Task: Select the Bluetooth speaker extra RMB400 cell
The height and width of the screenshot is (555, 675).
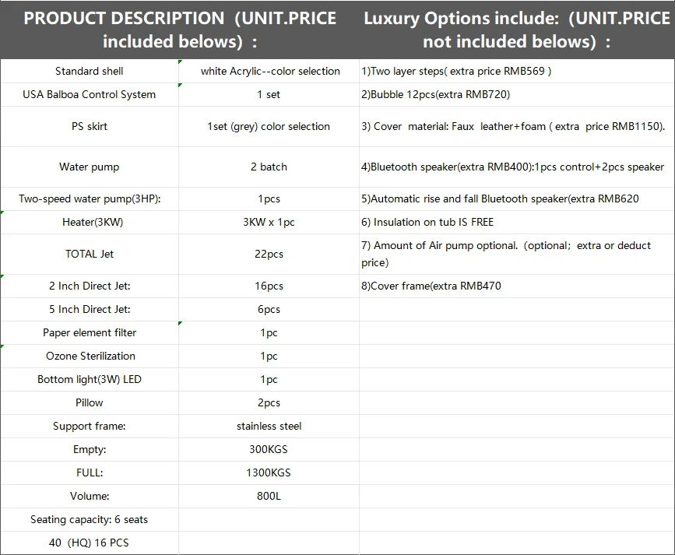Action: point(517,167)
